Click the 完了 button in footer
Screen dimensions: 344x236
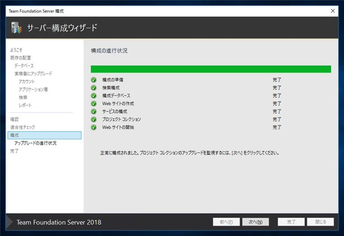pyautogui.click(x=291, y=222)
